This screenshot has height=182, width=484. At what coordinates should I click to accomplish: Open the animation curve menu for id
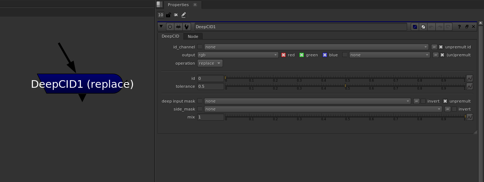pos(469,78)
